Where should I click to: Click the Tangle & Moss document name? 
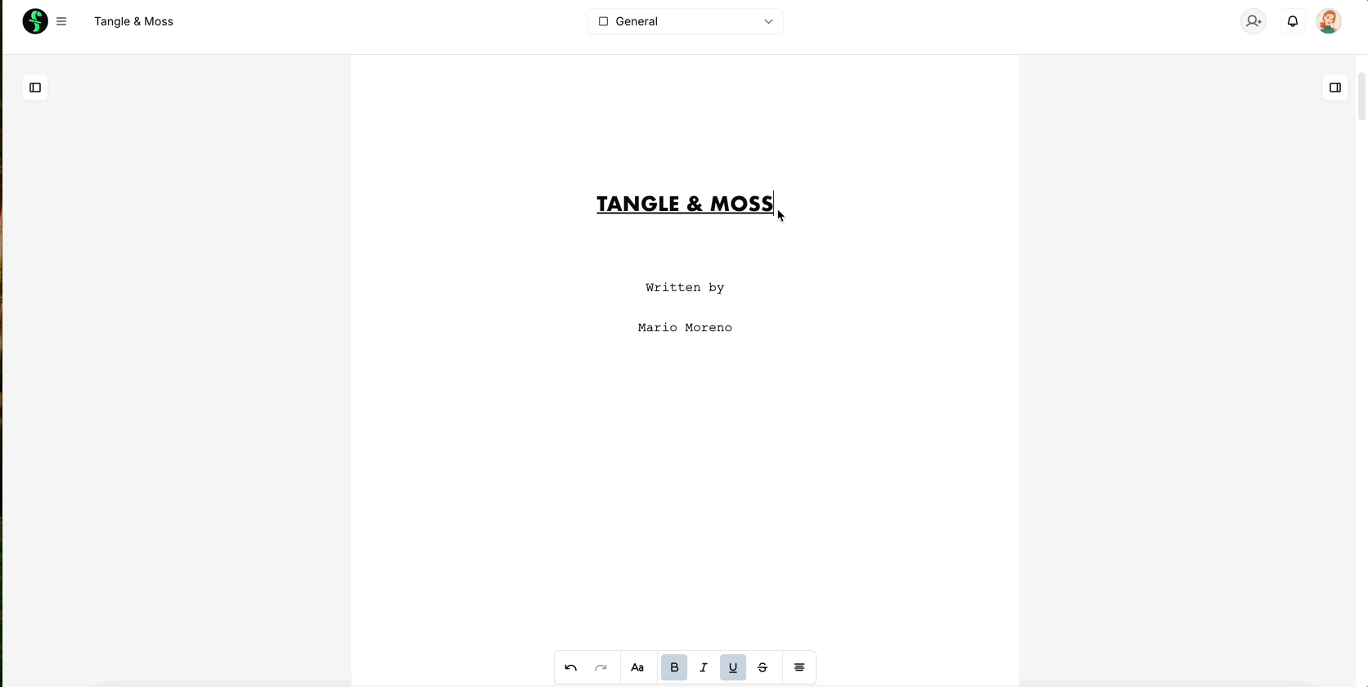tap(133, 21)
